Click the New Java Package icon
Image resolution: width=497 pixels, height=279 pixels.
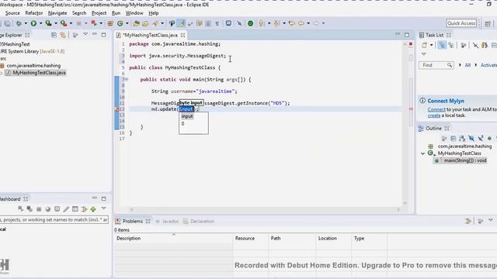[110, 23]
